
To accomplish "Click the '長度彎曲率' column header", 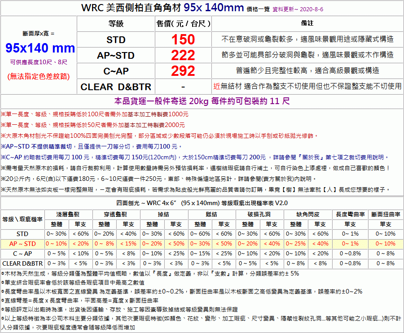I will pos(350,214).
